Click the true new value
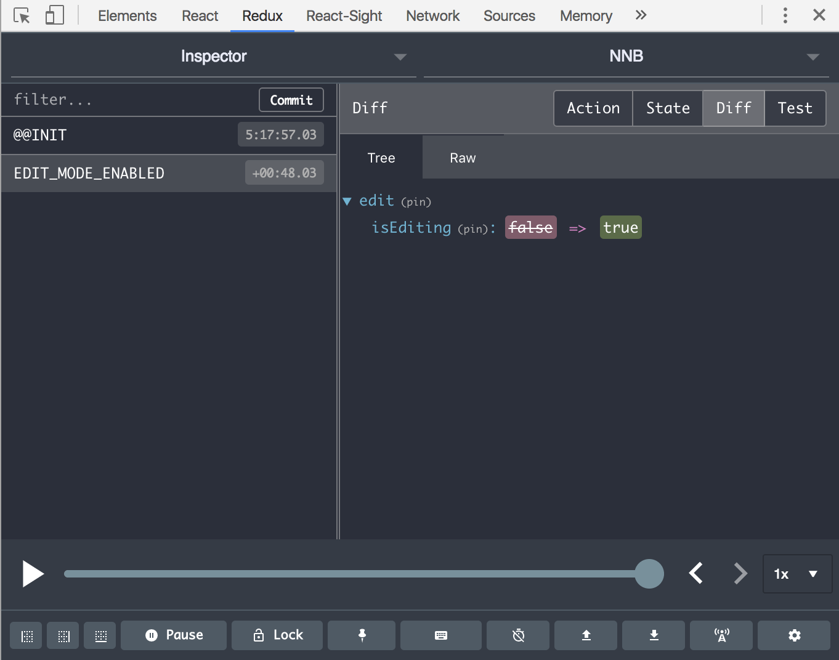Image resolution: width=839 pixels, height=660 pixels. pyautogui.click(x=621, y=227)
